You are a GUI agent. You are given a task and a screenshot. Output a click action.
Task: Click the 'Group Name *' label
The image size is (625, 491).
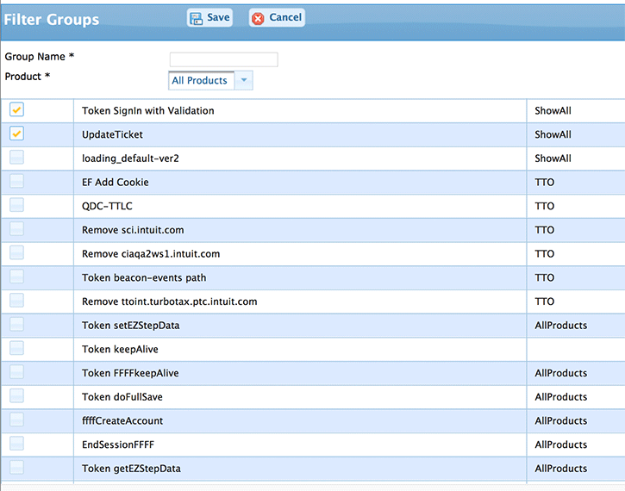[x=40, y=57]
